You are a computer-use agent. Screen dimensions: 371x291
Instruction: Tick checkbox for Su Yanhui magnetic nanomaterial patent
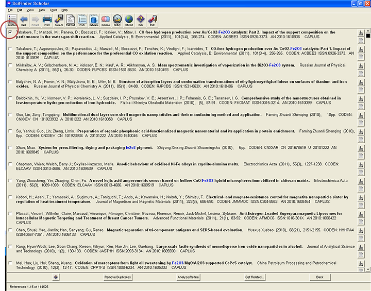click(x=10, y=131)
